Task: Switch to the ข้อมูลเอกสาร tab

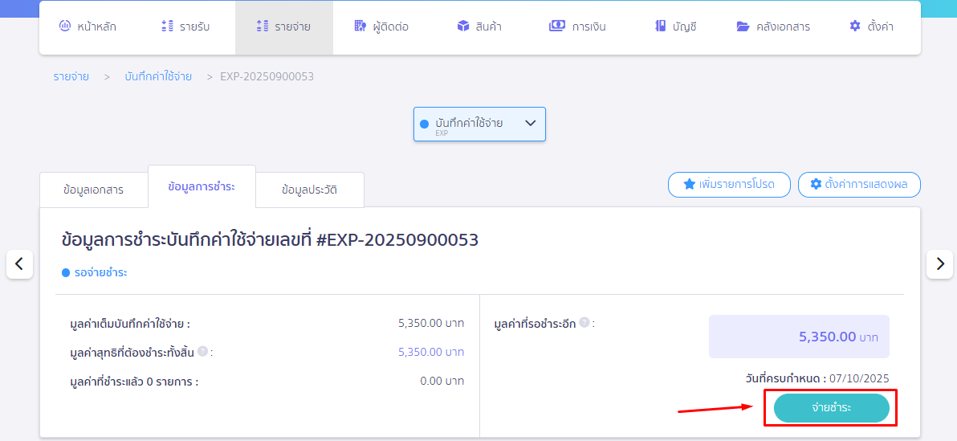Action: click(93, 190)
